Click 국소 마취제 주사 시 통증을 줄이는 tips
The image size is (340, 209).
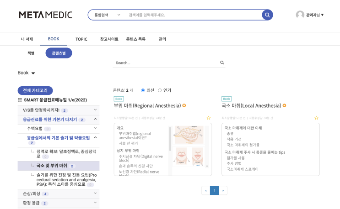click(255, 152)
